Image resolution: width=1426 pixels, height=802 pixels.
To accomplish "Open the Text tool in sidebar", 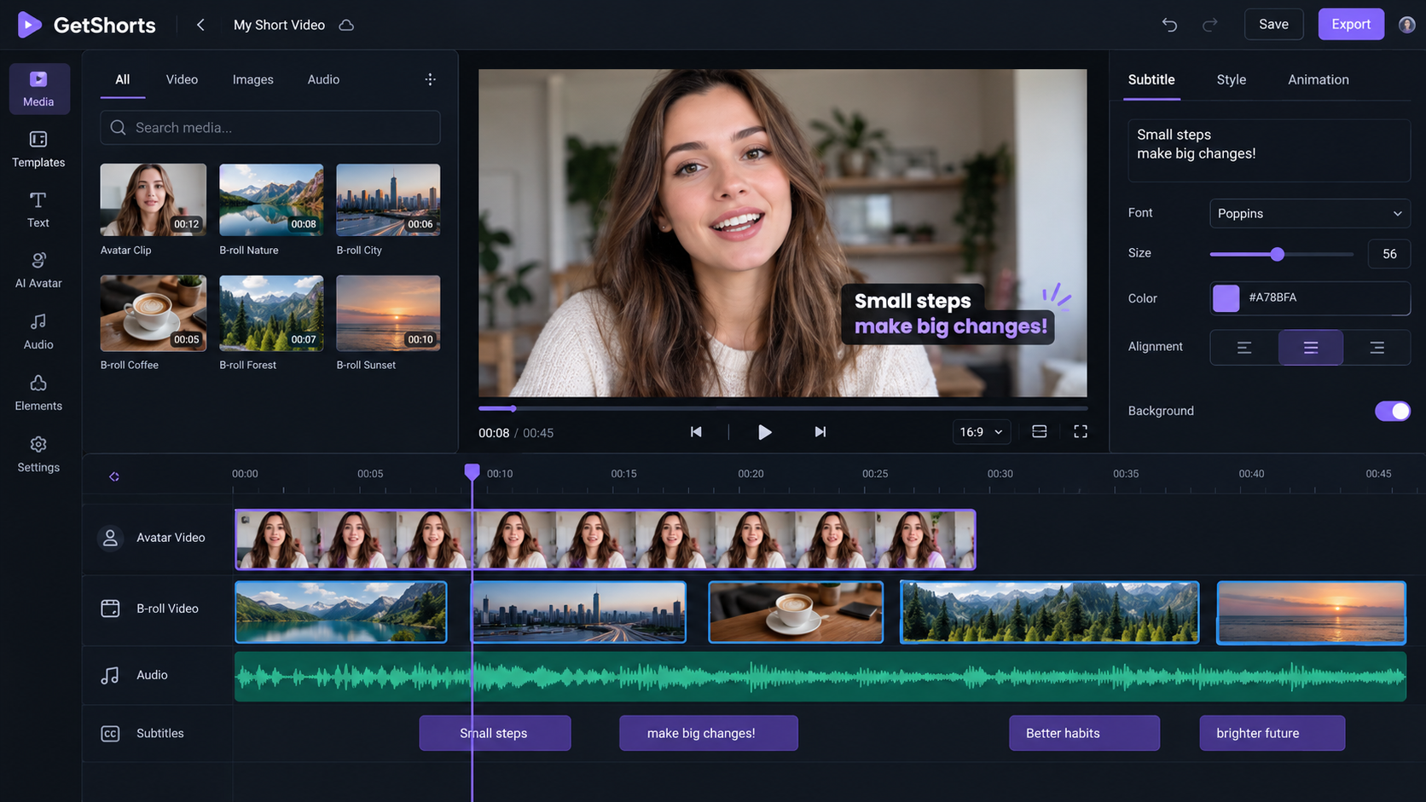I will pos(38,210).
